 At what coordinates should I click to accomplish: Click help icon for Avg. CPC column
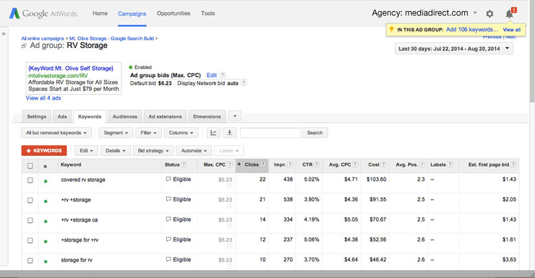pyautogui.click(x=355, y=165)
